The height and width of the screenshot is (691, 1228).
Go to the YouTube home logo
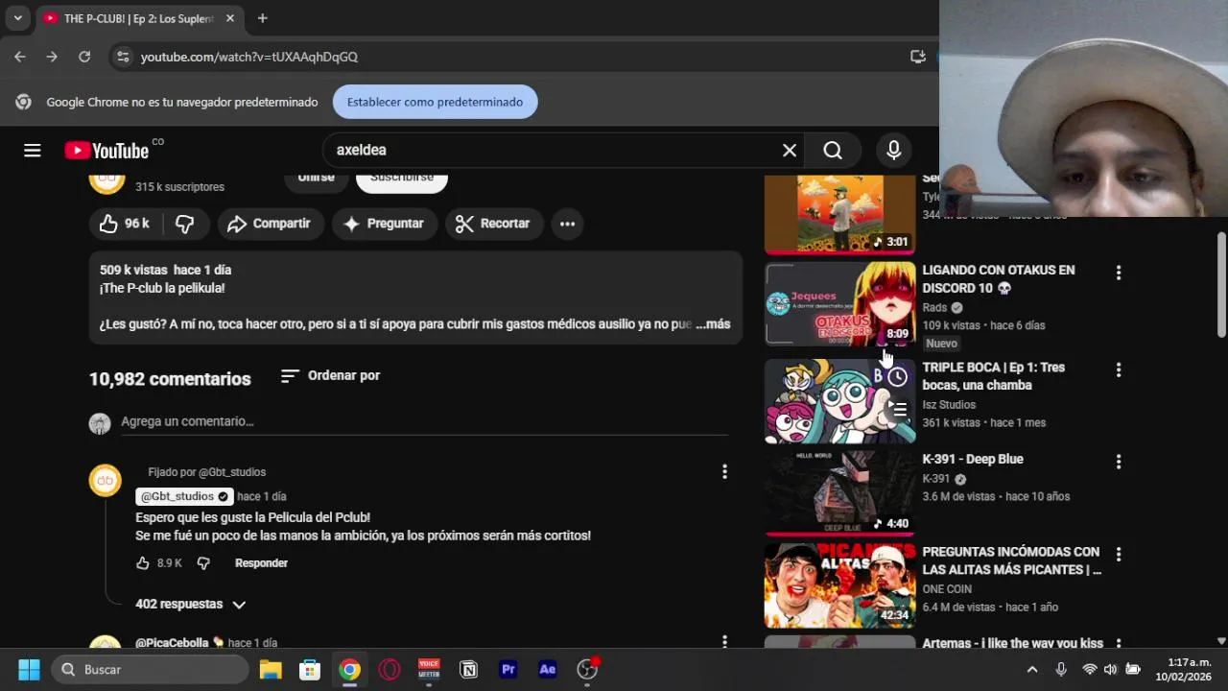[106, 151]
